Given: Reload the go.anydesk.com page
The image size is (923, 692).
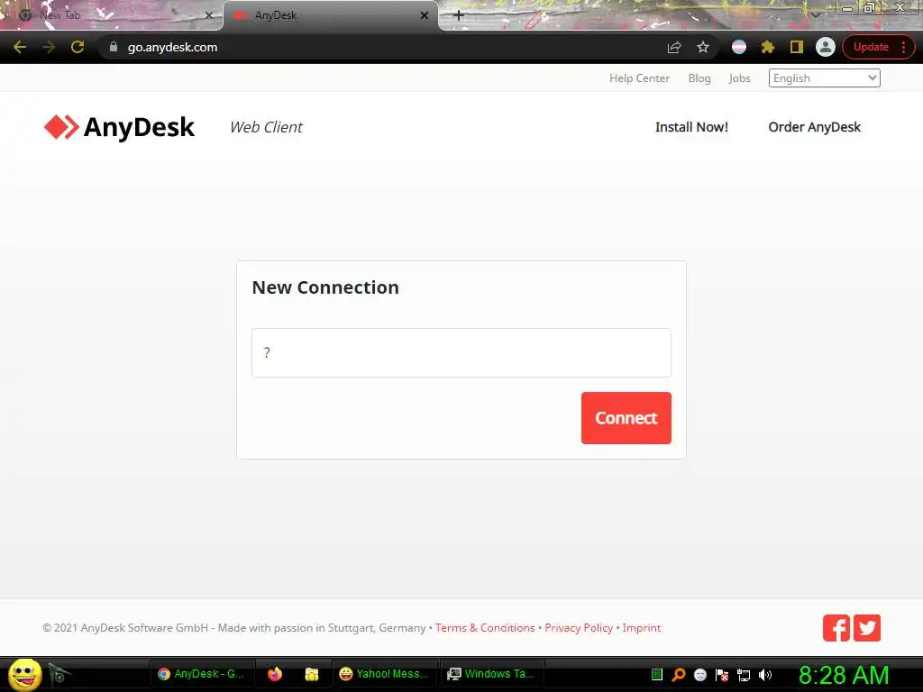Looking at the screenshot, I should (78, 47).
